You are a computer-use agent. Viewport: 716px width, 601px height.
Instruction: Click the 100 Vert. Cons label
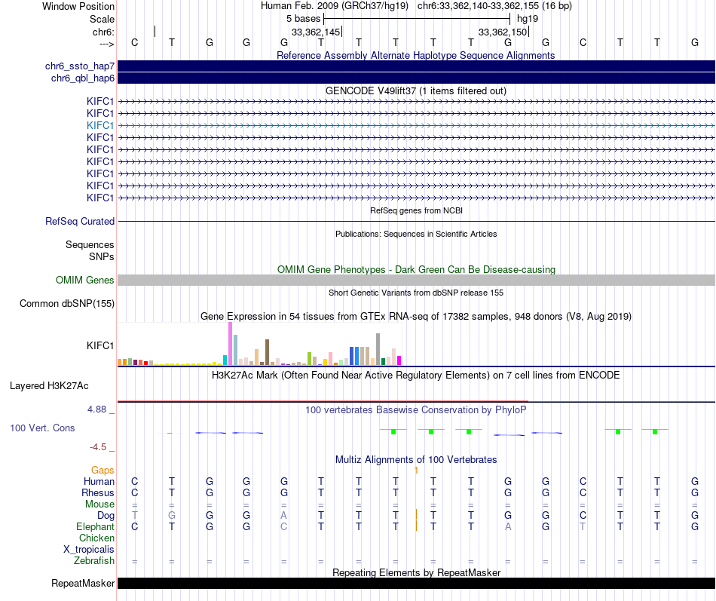coord(42,428)
